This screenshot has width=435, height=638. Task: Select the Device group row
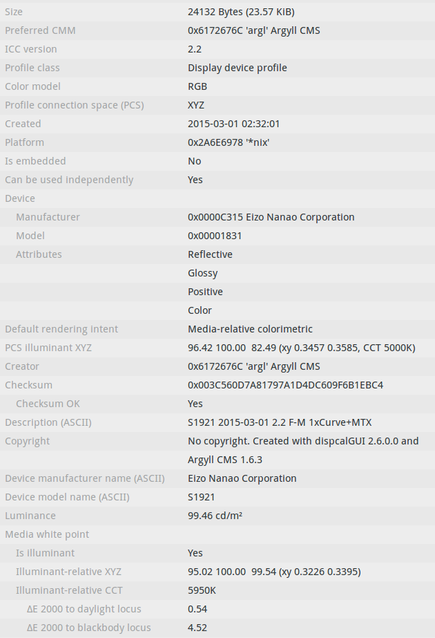(x=217, y=198)
